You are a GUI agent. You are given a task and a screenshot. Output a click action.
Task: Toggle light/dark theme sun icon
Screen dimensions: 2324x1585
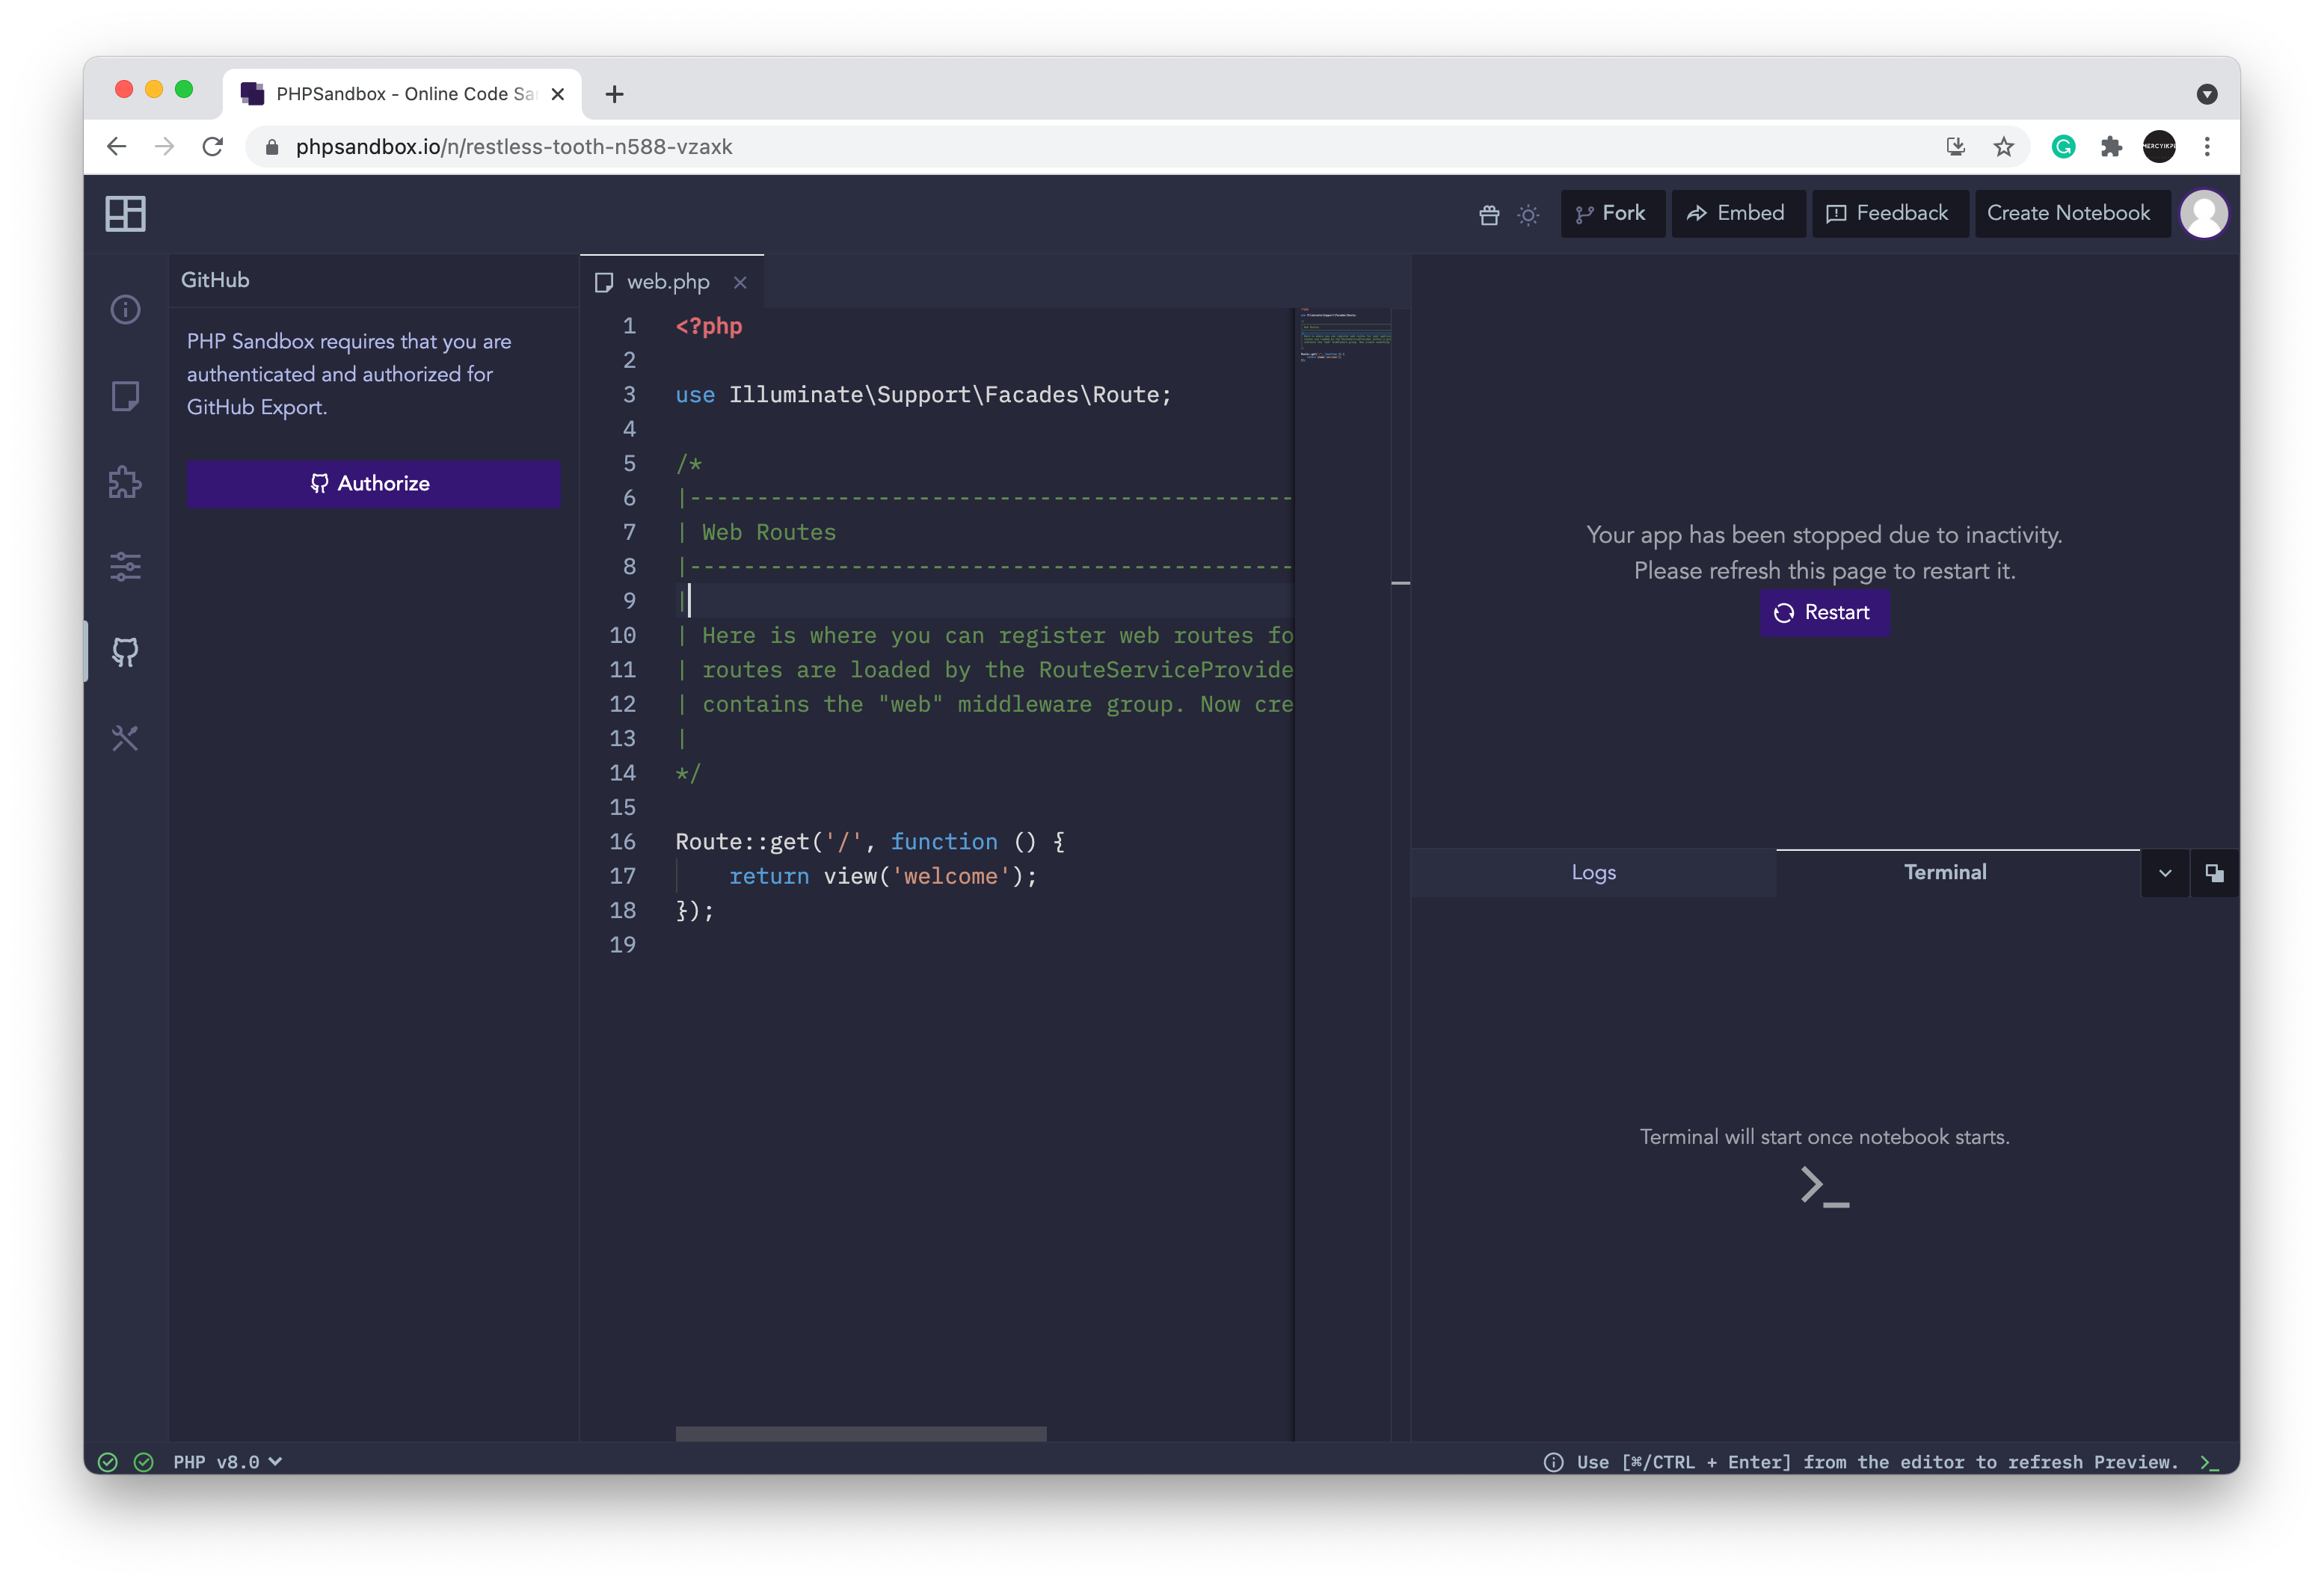[1528, 214]
